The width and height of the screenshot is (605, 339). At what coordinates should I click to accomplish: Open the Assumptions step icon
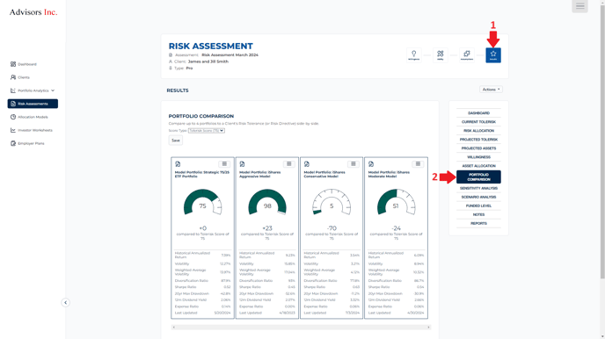point(466,55)
